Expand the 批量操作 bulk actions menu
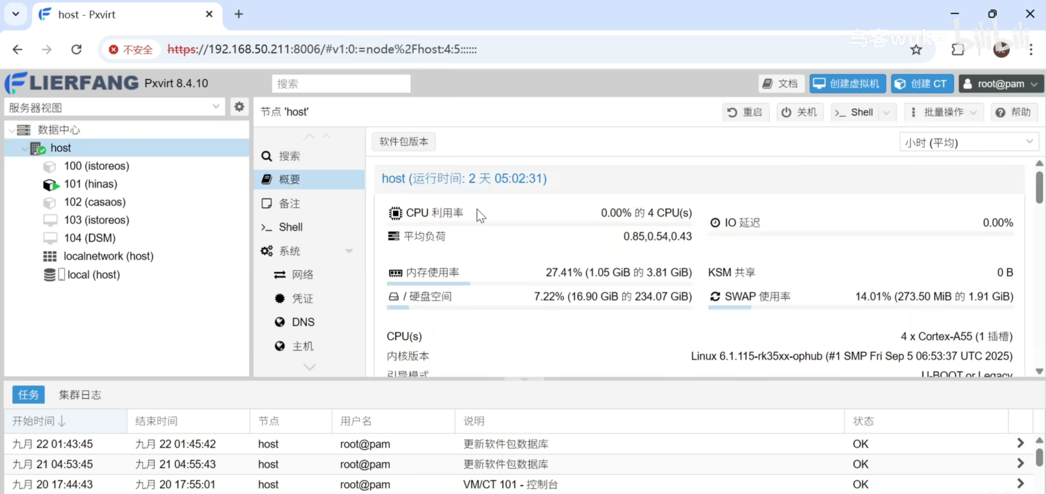Viewport: 1046px width, 494px height. coord(943,113)
